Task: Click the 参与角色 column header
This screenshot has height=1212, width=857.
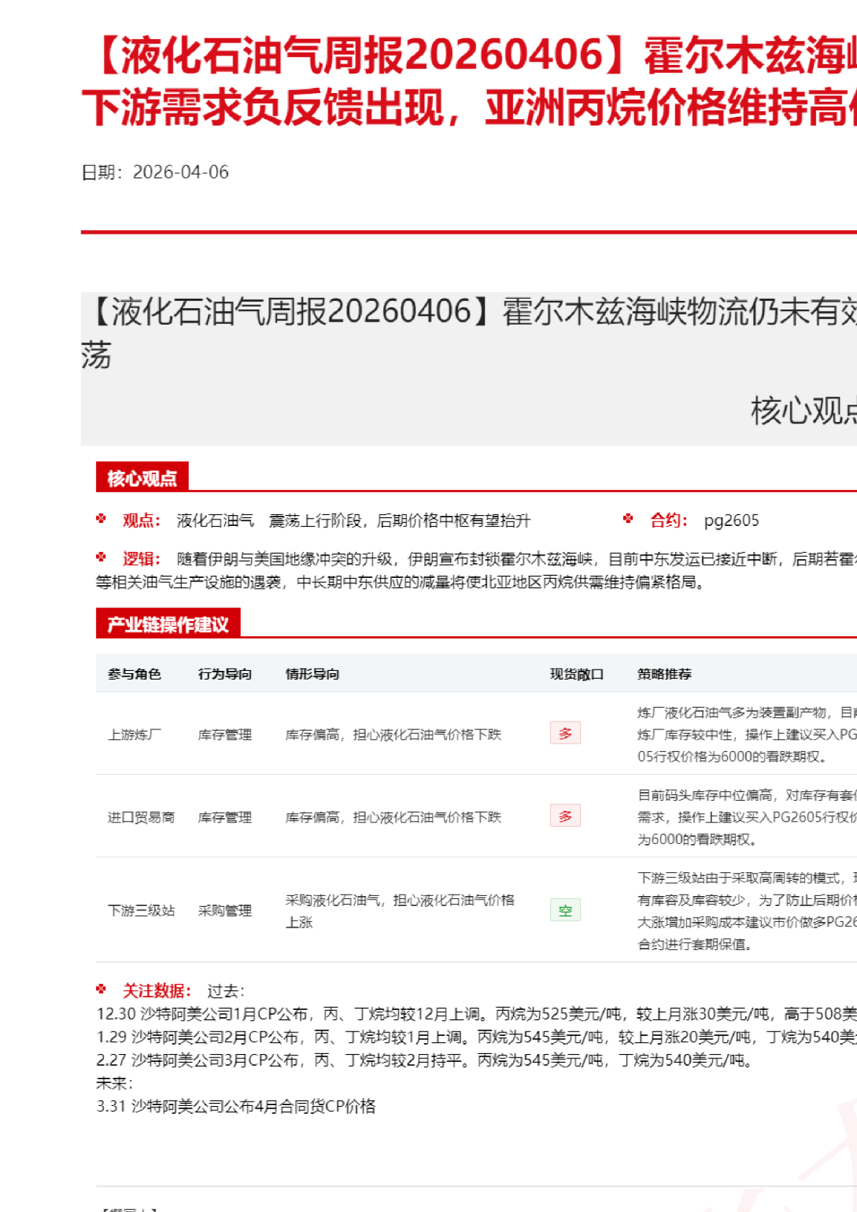Action: [134, 674]
